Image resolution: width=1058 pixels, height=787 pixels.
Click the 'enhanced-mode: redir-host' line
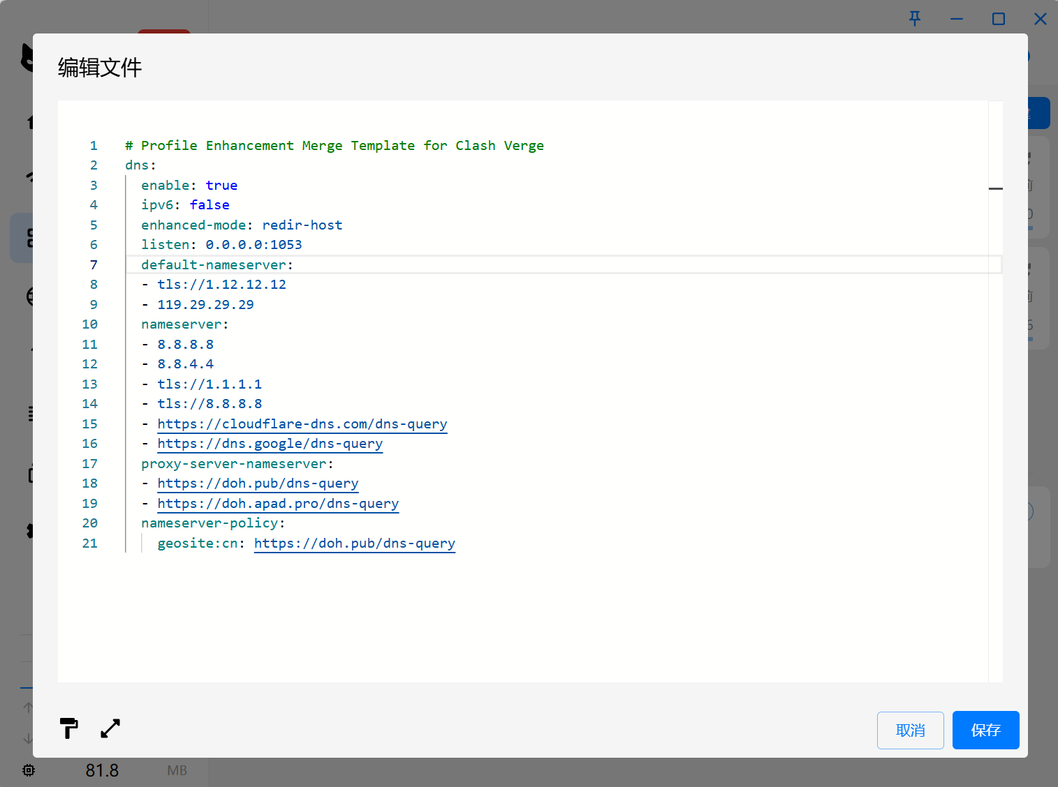coord(242,225)
